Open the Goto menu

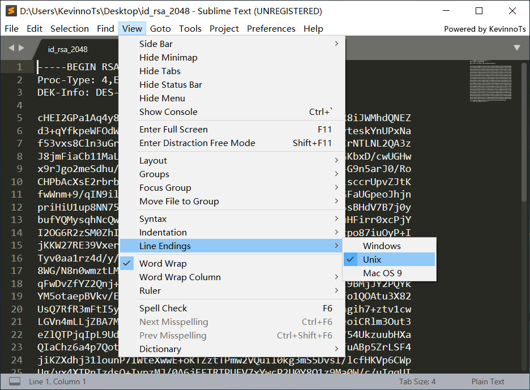click(161, 29)
